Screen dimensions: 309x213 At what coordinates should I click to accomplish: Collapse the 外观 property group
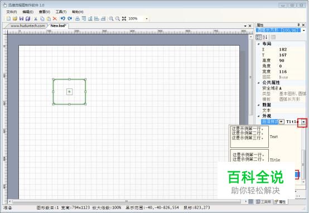point(259,116)
